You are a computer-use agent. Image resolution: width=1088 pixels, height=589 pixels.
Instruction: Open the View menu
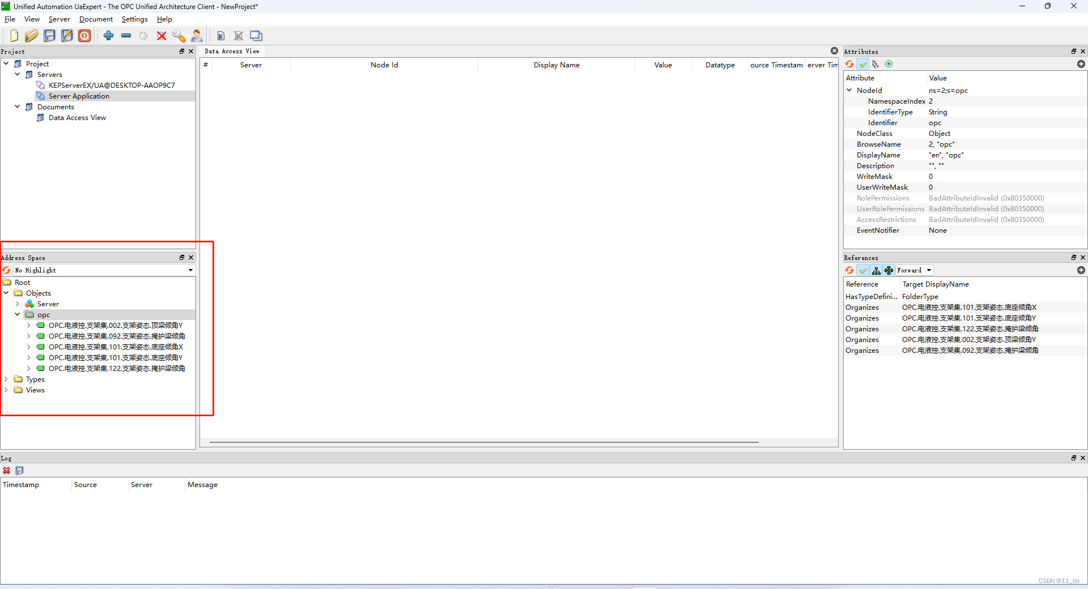32,19
